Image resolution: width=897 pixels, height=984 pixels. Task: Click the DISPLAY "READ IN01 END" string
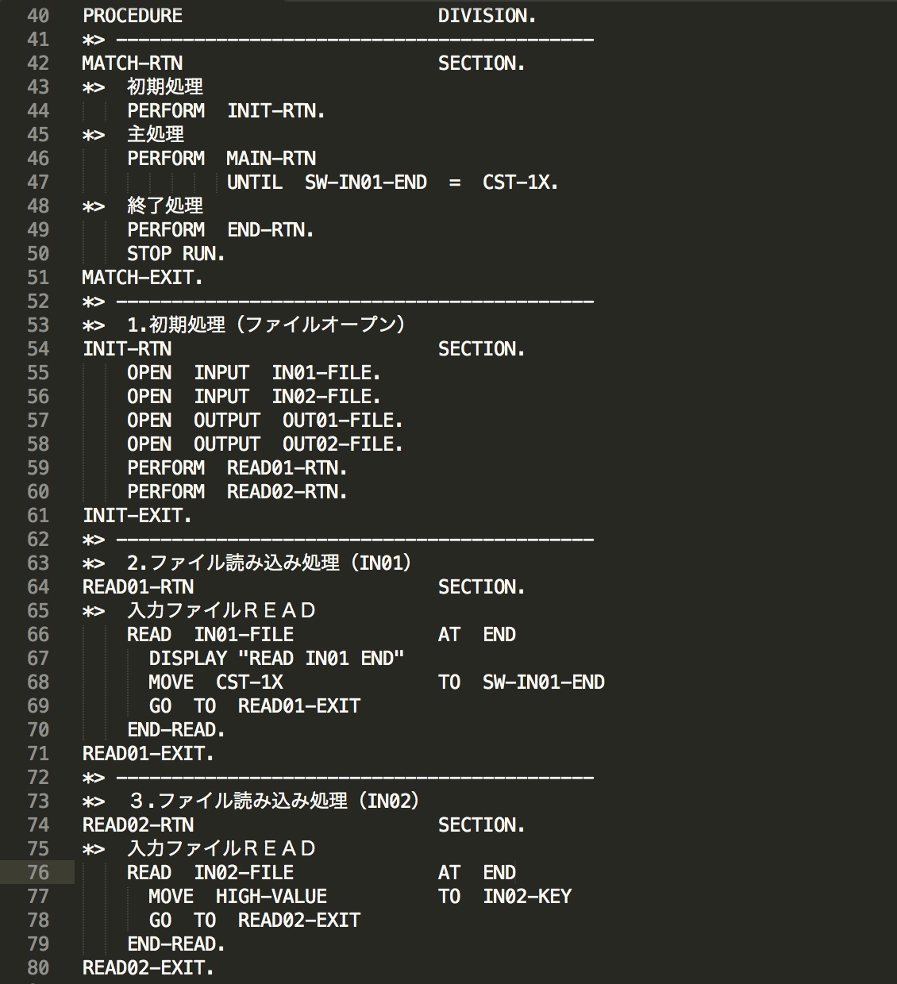coord(326,659)
